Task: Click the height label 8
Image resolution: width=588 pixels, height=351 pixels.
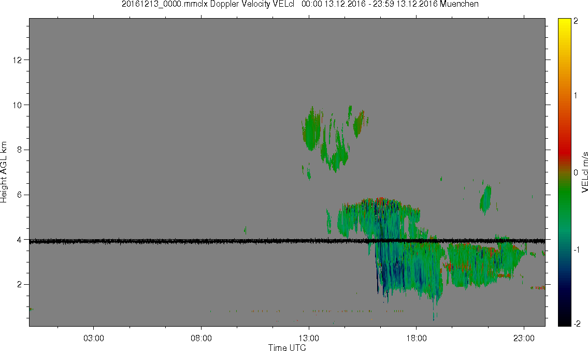Action: [20, 150]
